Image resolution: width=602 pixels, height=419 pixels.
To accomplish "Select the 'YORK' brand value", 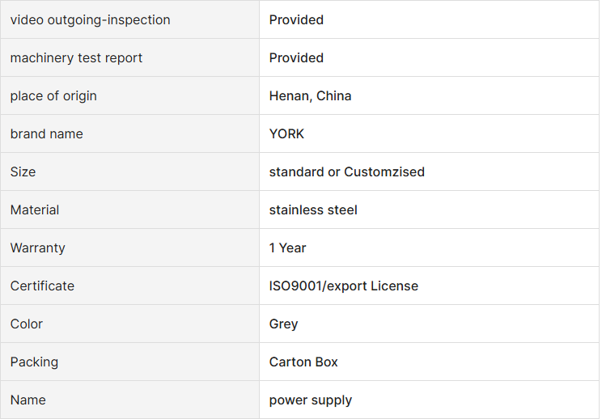I will (x=286, y=133).
